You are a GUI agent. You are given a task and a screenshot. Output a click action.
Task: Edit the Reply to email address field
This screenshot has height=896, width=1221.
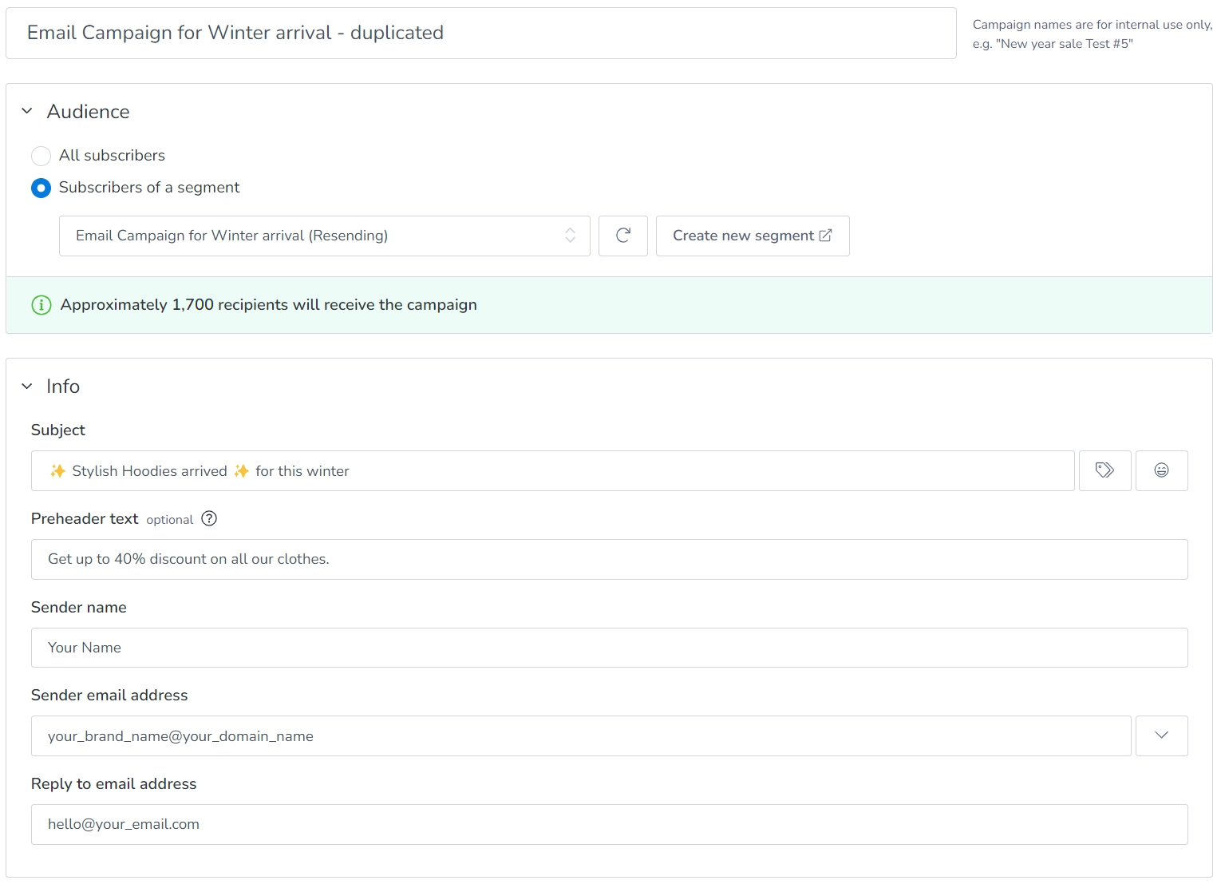(x=609, y=824)
